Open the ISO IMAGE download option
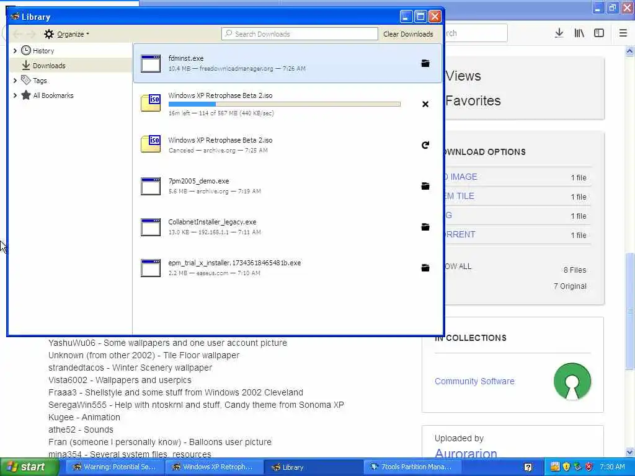The width and height of the screenshot is (635, 476). click(461, 177)
